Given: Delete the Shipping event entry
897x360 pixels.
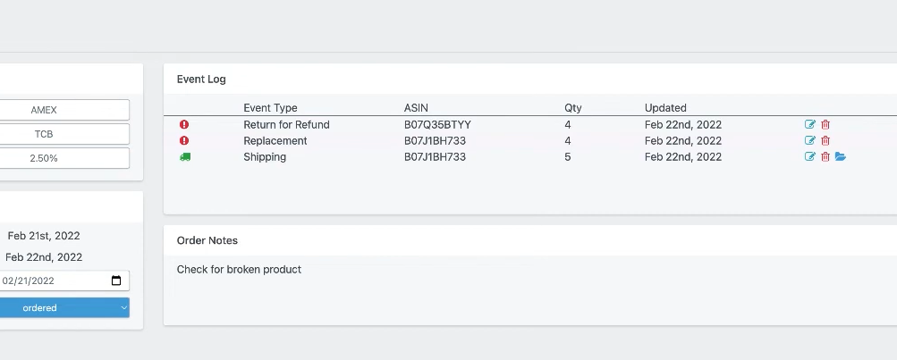Looking at the screenshot, I should (x=825, y=157).
